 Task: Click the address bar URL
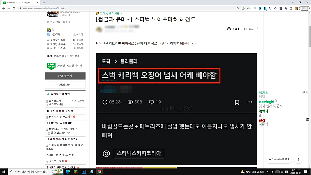(x=44, y=9)
